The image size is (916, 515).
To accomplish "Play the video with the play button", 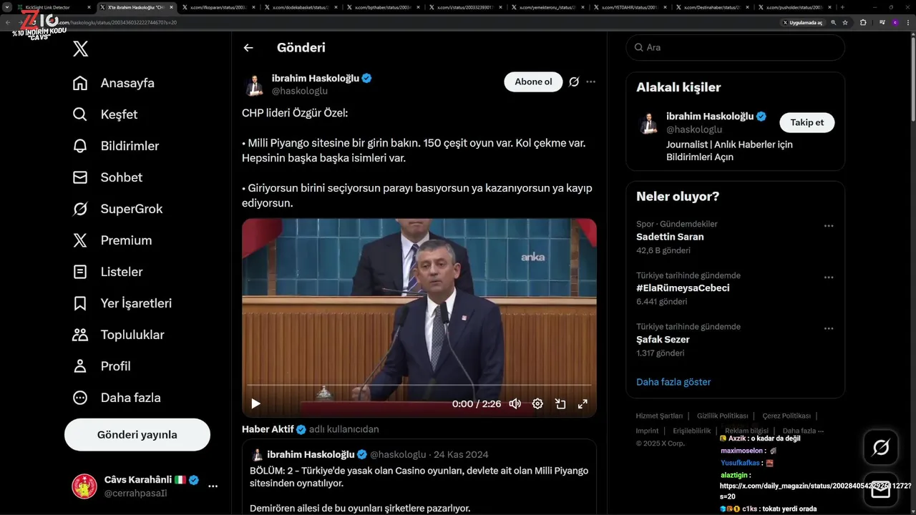I will [x=255, y=403].
